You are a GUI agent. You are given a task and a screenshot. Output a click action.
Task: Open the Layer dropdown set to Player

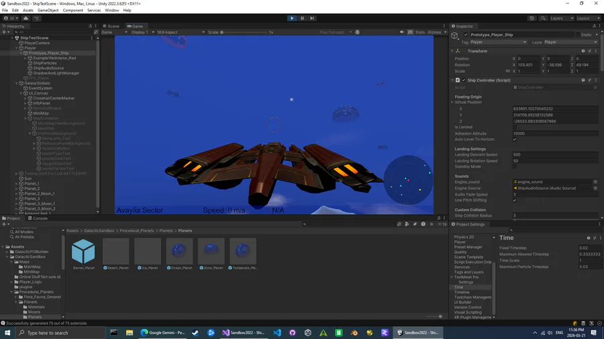pos(571,42)
